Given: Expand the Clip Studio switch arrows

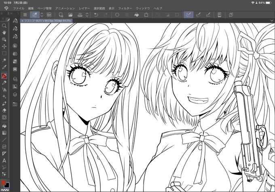Looking at the screenshot, I should click(x=42, y=15).
